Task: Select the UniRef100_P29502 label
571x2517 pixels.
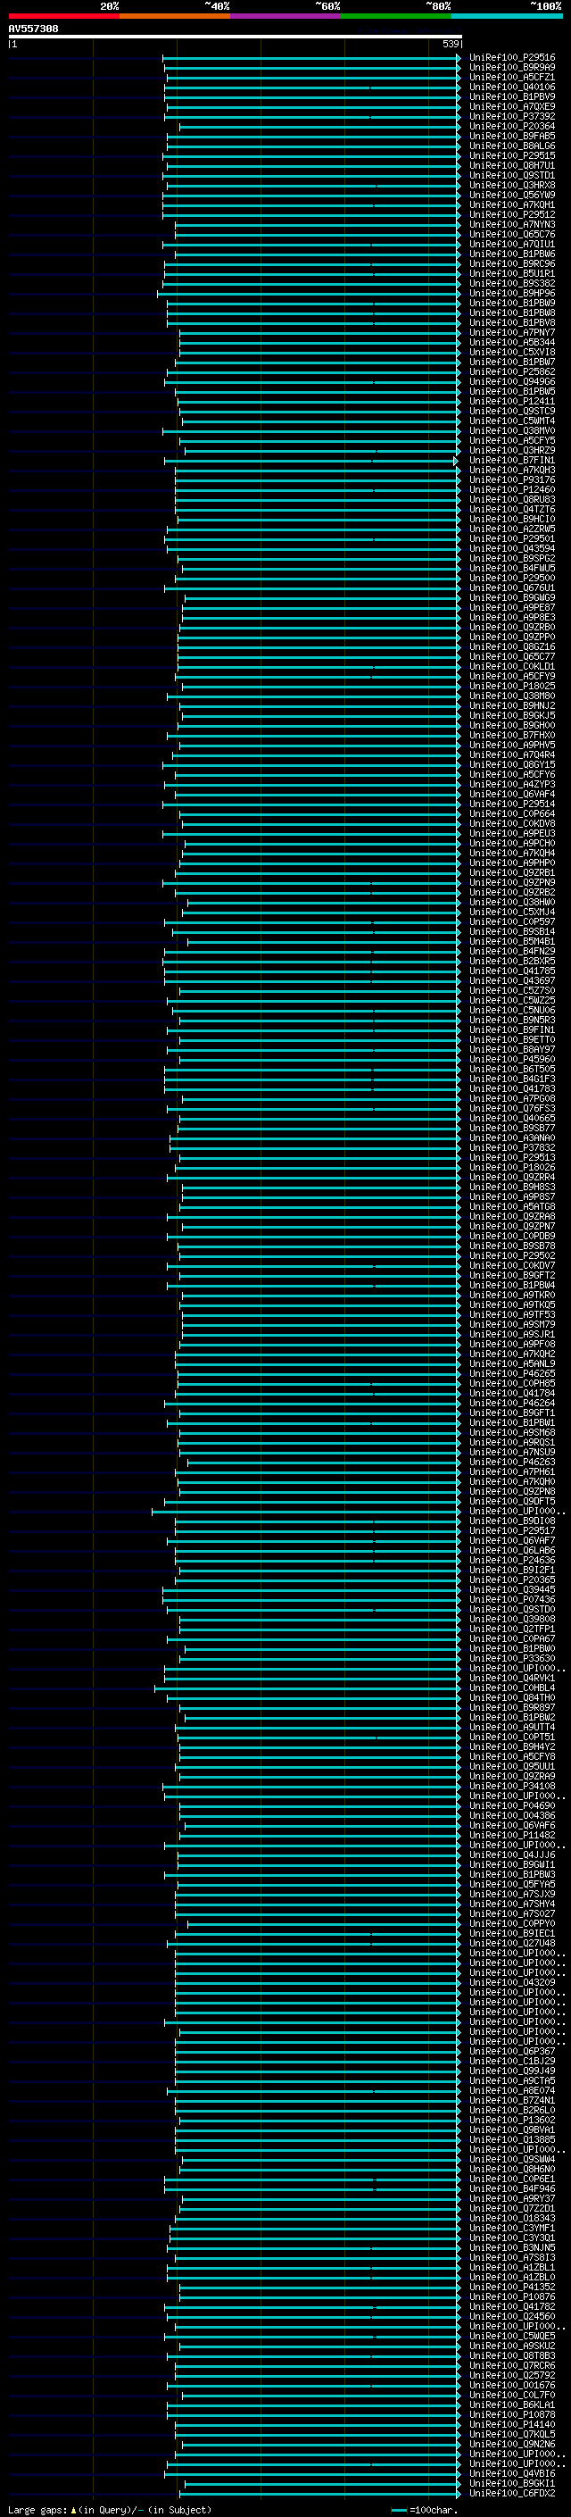Action: [511, 1255]
